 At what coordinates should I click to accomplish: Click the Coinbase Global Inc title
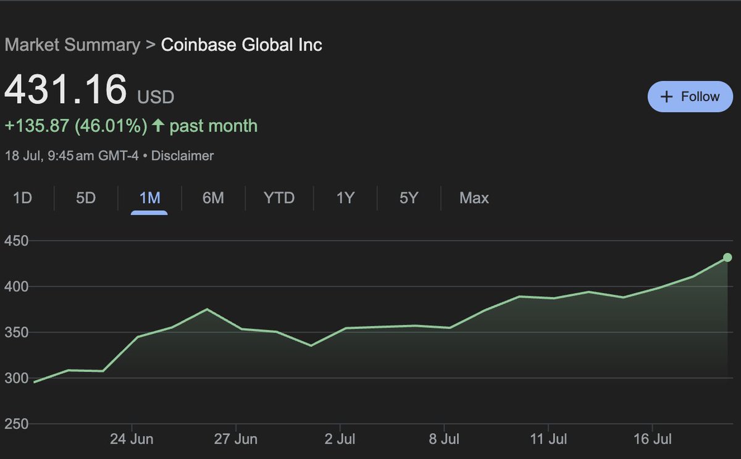click(241, 45)
